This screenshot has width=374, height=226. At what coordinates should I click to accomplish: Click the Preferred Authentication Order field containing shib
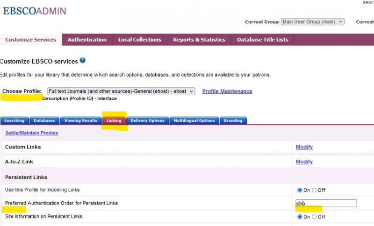pyautogui.click(x=326, y=203)
